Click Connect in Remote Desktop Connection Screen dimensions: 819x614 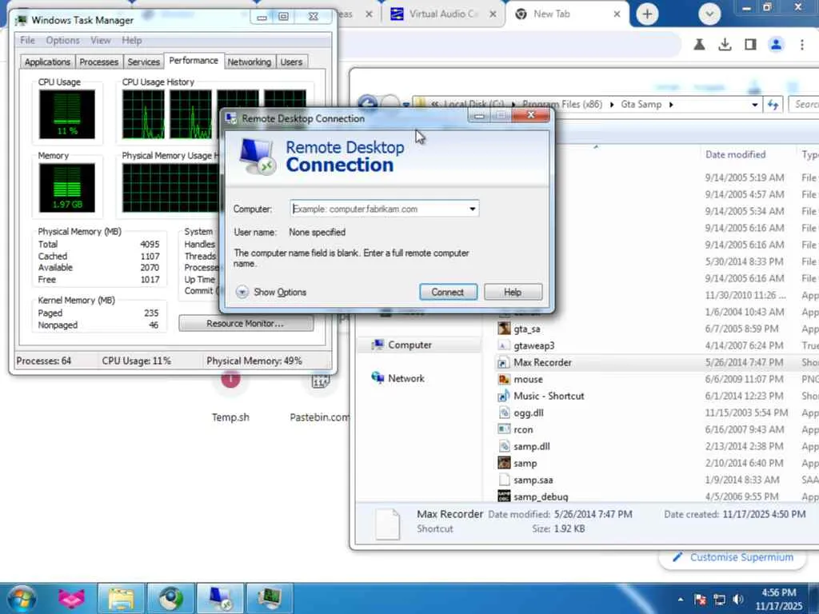click(448, 292)
